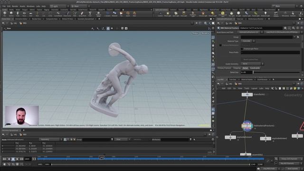Toggle the Fracture Namespace checkbox

click(220, 45)
